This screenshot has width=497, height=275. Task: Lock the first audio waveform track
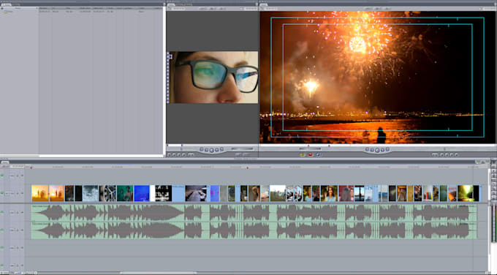(x=18, y=212)
